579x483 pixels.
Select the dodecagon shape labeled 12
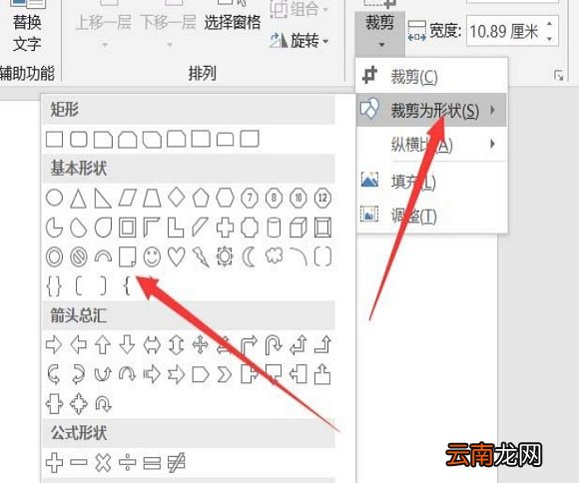click(x=322, y=198)
